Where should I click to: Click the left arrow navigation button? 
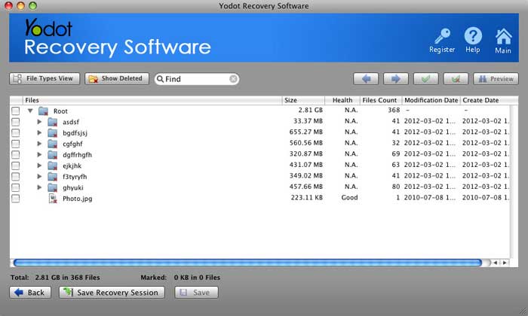tap(366, 79)
